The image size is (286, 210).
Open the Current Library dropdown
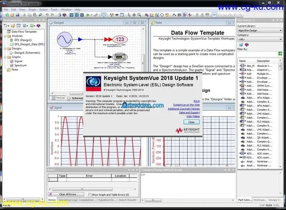(260, 31)
